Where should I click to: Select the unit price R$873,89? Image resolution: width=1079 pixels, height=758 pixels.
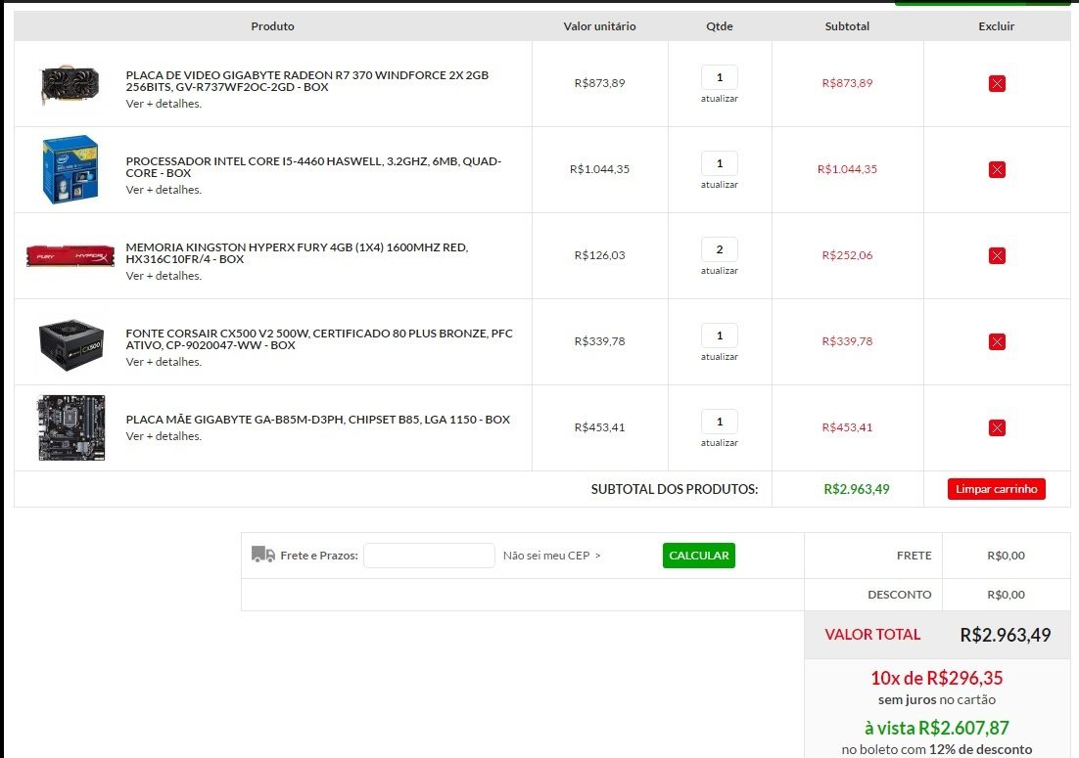pos(599,83)
